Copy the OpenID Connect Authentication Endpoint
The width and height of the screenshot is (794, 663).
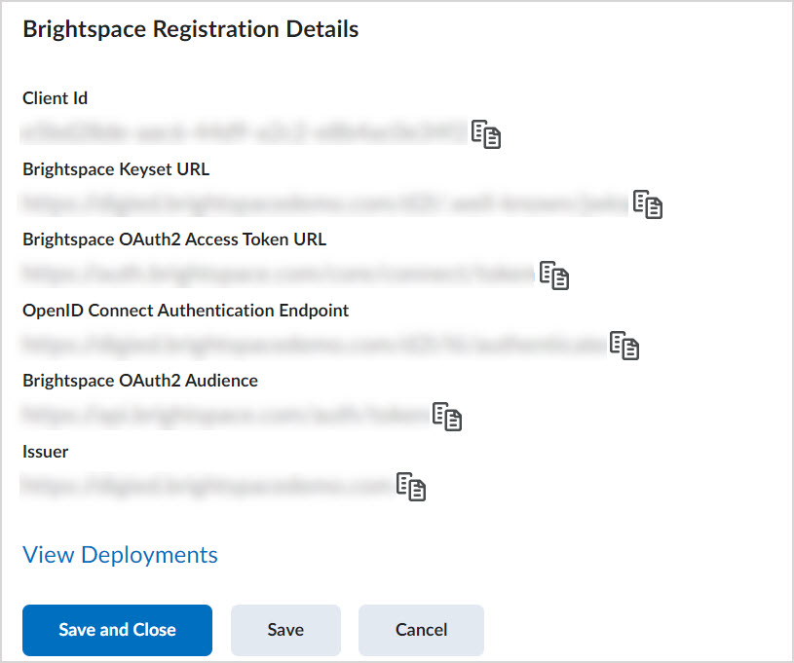pyautogui.click(x=624, y=346)
